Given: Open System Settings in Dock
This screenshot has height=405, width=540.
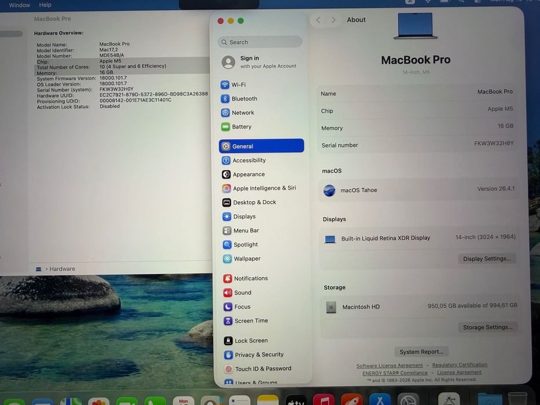Looking at the screenshot, I should click(408, 400).
